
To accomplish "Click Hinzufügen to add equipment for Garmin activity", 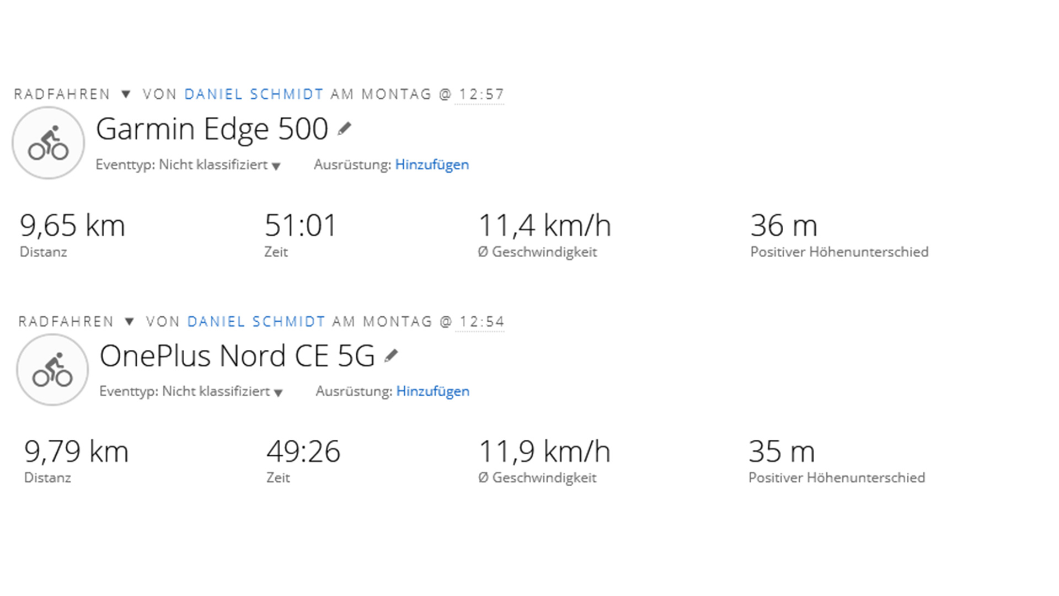I will coord(432,164).
